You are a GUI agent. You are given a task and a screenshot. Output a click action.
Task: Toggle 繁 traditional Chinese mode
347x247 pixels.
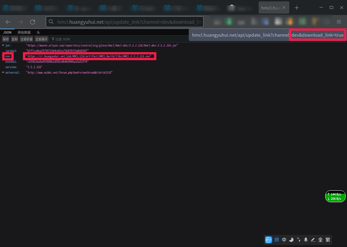coord(328,240)
